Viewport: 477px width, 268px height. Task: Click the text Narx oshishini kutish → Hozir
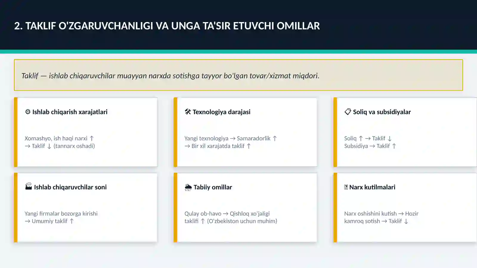(x=381, y=214)
